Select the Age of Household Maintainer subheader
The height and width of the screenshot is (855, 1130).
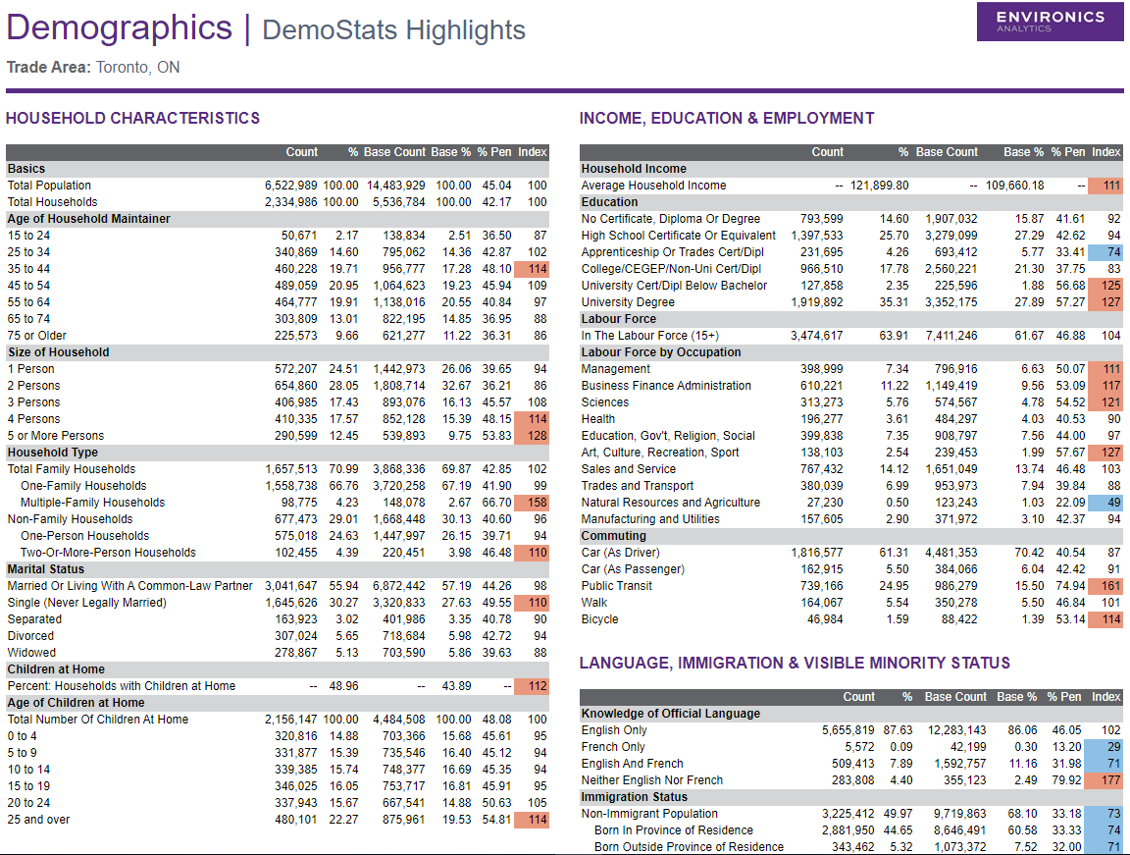[x=88, y=219]
